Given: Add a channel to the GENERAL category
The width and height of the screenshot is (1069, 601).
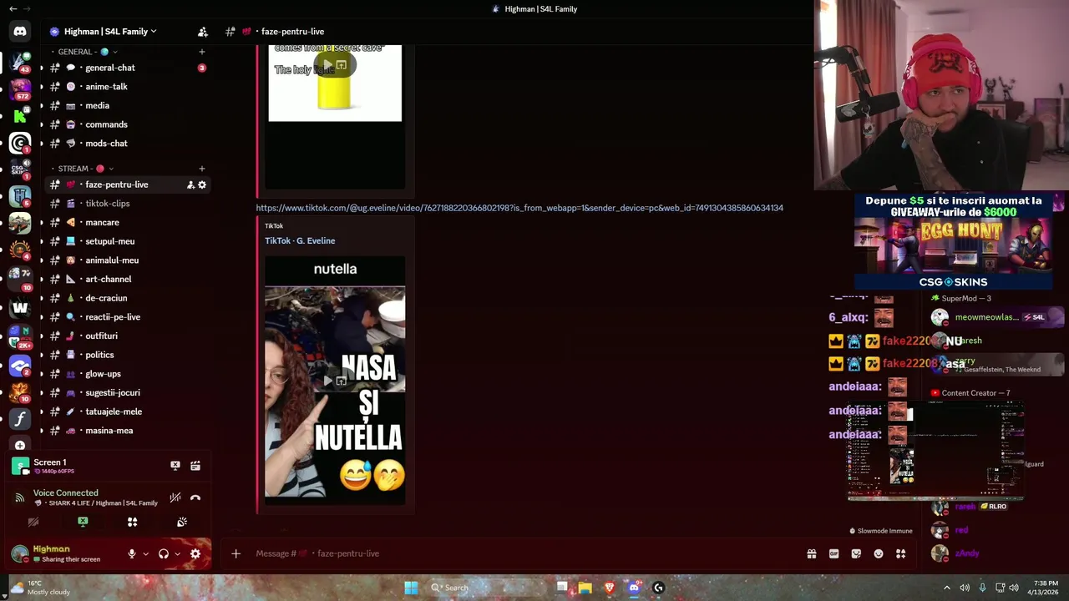Looking at the screenshot, I should click(201, 52).
